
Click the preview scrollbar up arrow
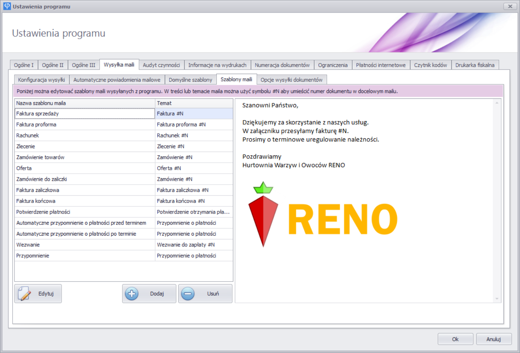tap(497, 103)
